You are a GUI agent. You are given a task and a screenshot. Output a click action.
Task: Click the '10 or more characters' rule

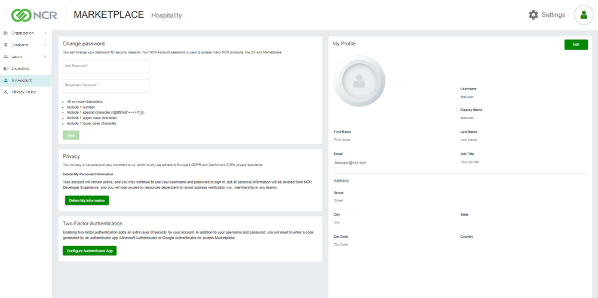pos(85,102)
